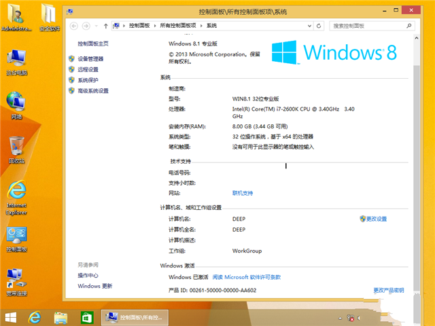Select the 系统 breadcrumb segment

(x=211, y=26)
